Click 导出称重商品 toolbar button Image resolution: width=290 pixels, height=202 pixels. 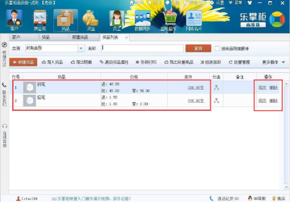tap(179, 62)
